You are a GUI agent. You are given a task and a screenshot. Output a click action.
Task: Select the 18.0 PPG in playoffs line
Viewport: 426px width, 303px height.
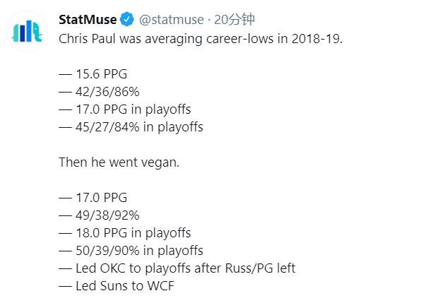(x=125, y=233)
